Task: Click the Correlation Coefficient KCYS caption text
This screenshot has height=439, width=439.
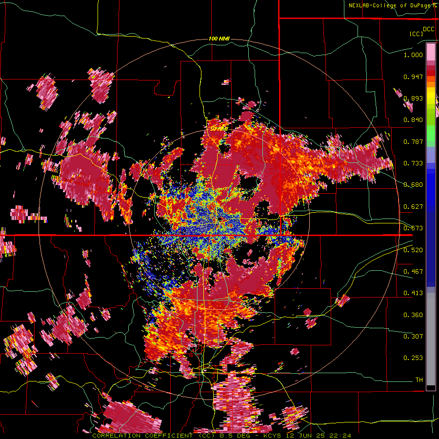Action: point(221,436)
